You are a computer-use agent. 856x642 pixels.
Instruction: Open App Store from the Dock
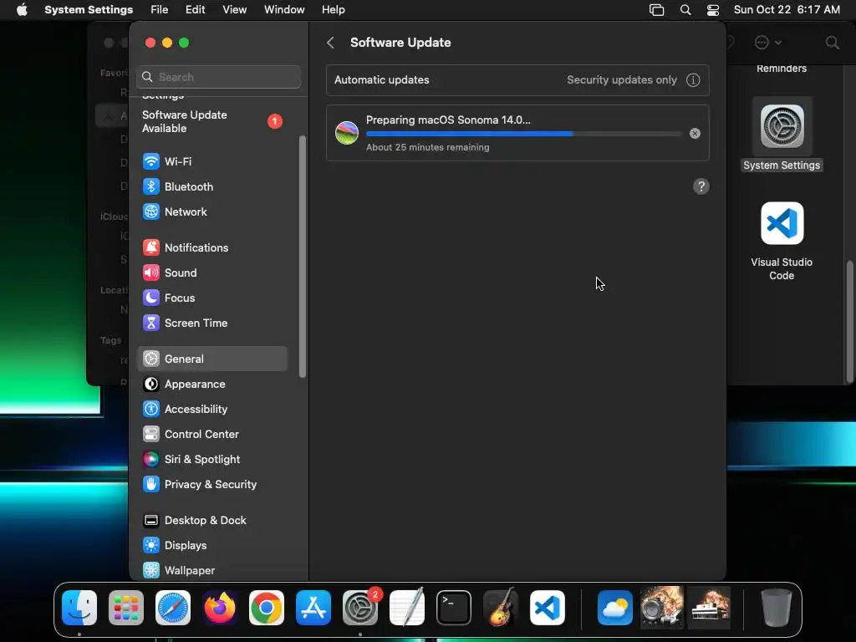click(313, 608)
